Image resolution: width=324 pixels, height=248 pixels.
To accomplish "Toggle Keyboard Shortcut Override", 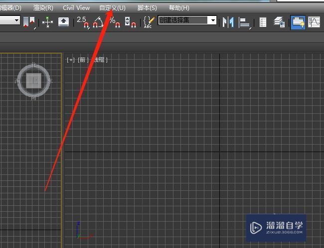I will pos(63,22).
